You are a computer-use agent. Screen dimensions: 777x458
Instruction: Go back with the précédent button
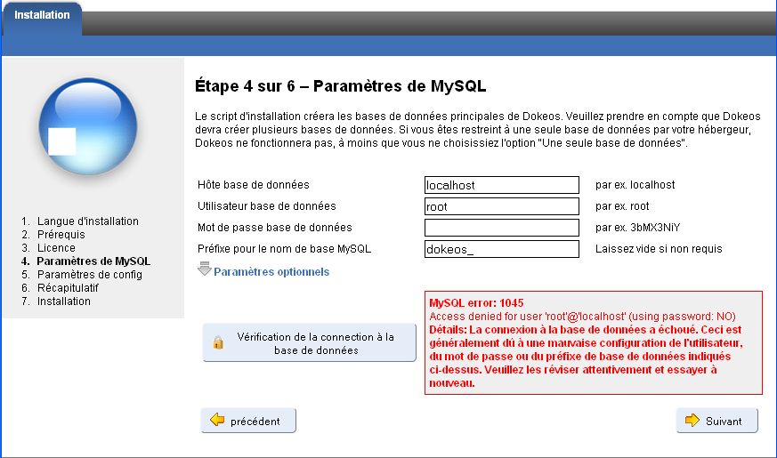(248, 421)
